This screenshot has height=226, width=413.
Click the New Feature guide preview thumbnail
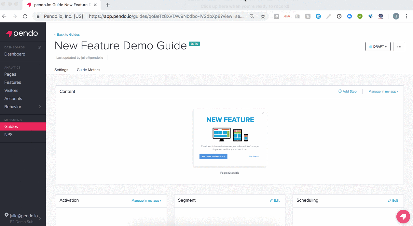coord(230,138)
